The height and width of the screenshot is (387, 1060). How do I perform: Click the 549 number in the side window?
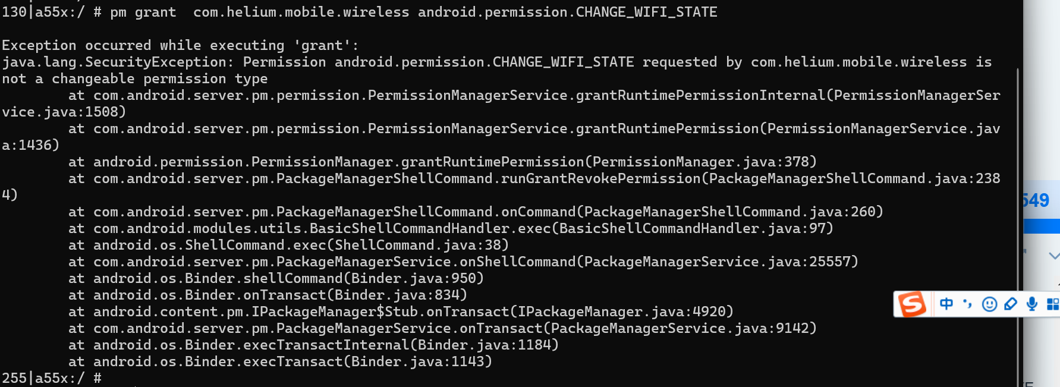[x=1036, y=200]
